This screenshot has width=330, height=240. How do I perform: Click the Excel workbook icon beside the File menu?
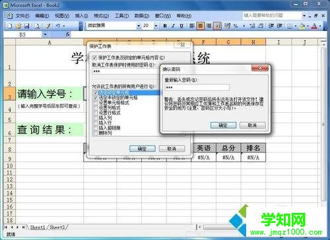click(x=9, y=15)
